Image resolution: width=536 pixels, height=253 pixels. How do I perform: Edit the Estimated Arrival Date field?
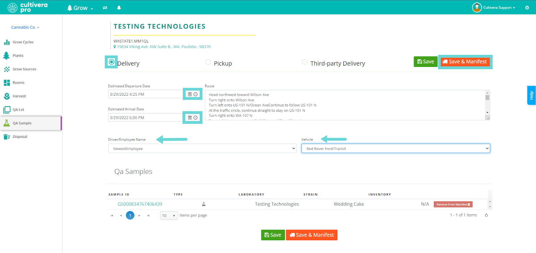145,117
